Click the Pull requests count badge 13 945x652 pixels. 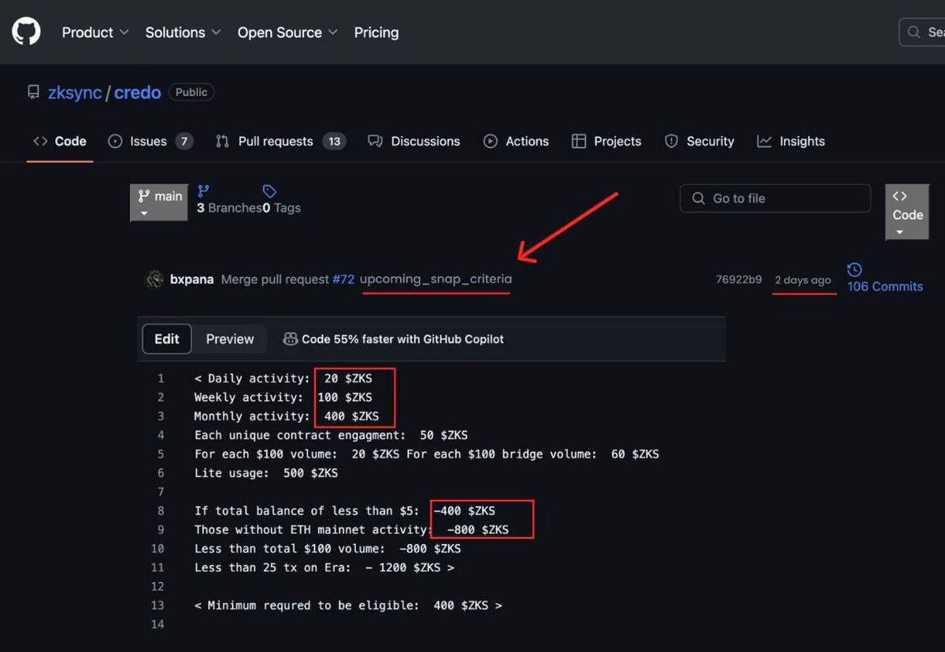335,142
